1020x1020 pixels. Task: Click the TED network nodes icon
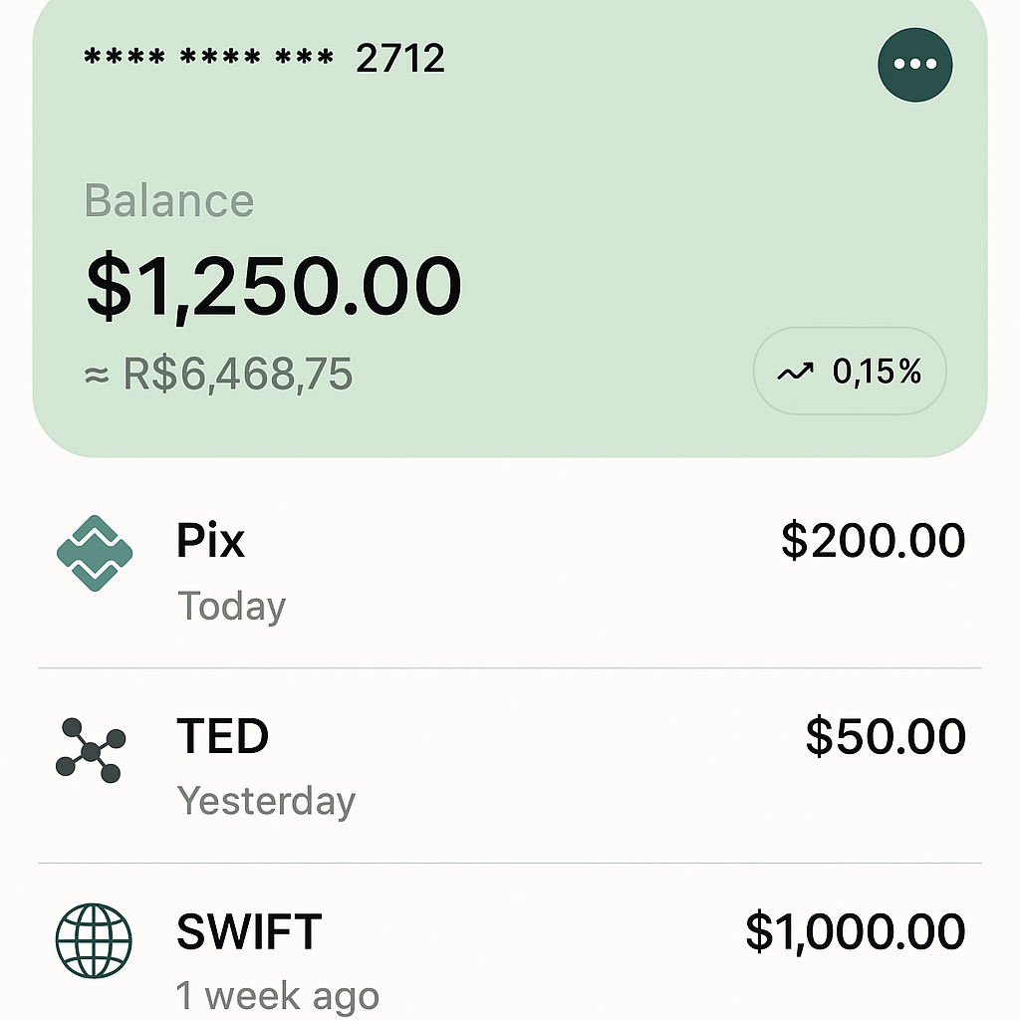[91, 748]
